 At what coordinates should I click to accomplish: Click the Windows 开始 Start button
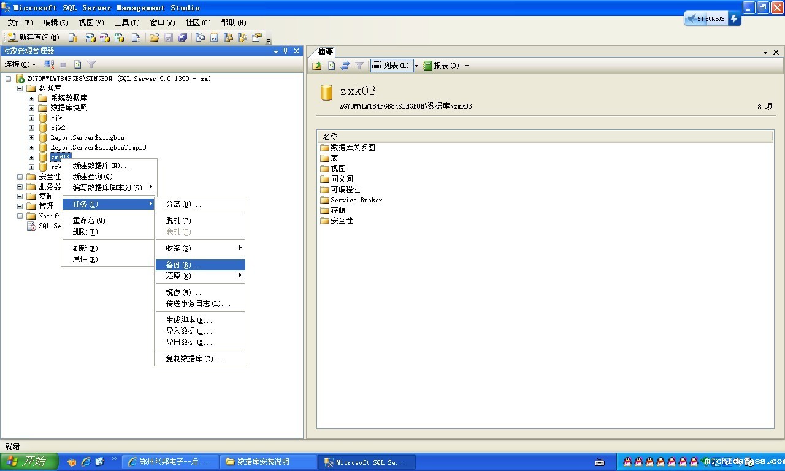pos(29,462)
